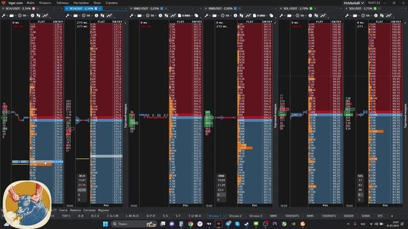Open settings wrench in BNBUSDT window
This screenshot has height=229, width=408.
point(207,15)
